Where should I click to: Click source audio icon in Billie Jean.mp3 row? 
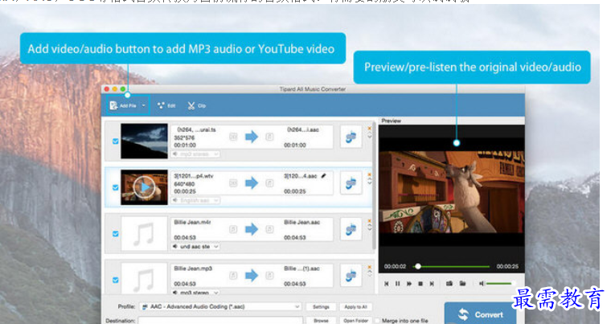click(x=233, y=276)
